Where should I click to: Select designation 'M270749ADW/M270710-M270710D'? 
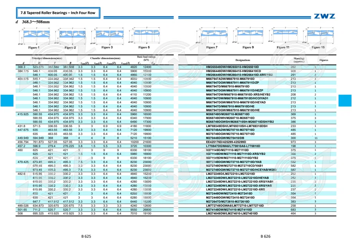pyautogui.click(x=230, y=130)
